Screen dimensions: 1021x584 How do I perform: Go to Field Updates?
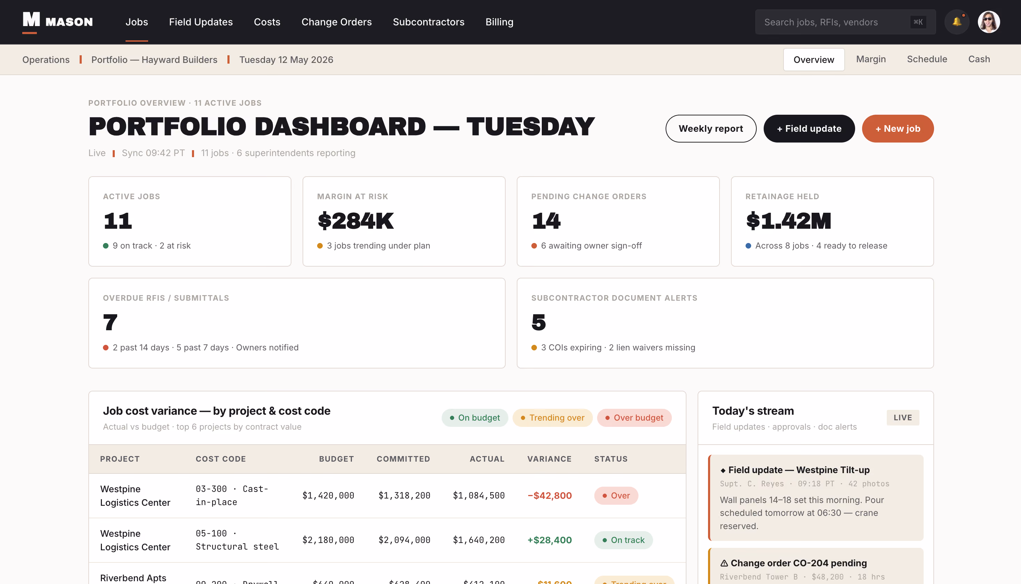(x=201, y=22)
